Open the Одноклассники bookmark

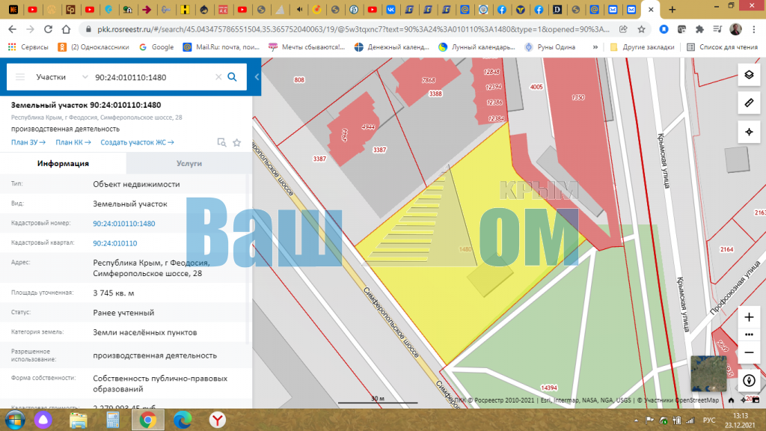[x=94, y=47]
